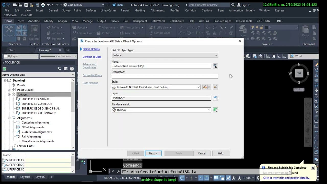Screen dimensions: 327x184
Task: Click the New drawing icon in quick access toolbar
Action: click(15, 5)
